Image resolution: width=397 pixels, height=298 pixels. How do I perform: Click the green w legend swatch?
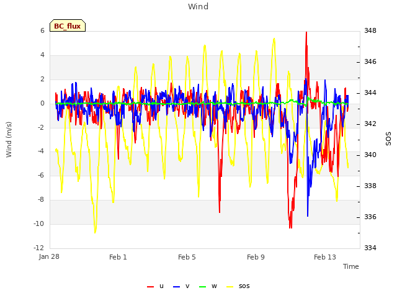click(x=203, y=287)
